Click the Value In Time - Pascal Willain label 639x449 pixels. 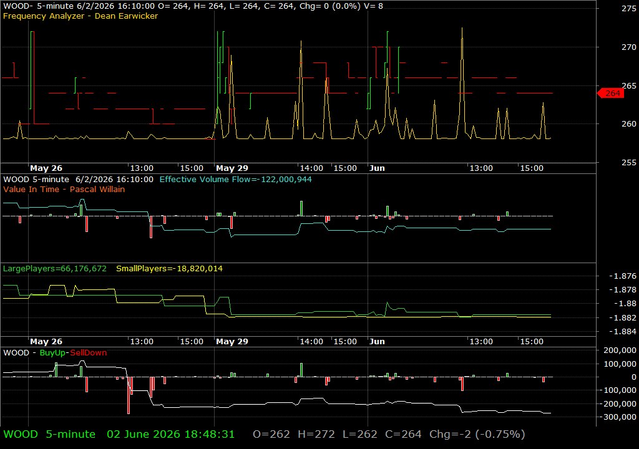[x=64, y=190]
